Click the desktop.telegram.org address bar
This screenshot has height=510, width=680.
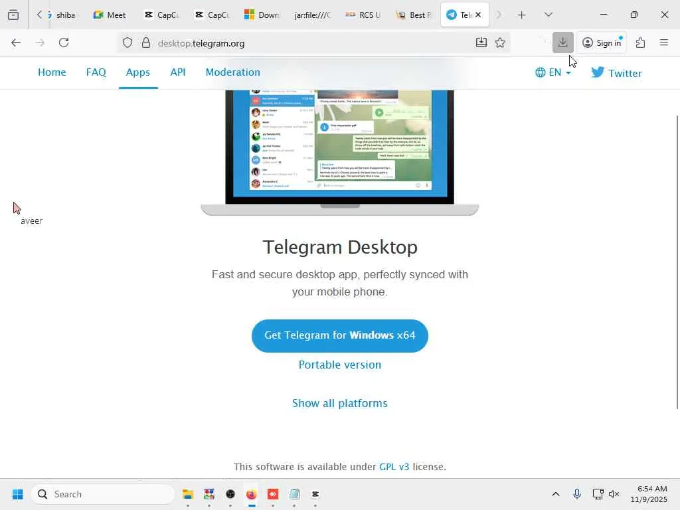[x=312, y=43]
